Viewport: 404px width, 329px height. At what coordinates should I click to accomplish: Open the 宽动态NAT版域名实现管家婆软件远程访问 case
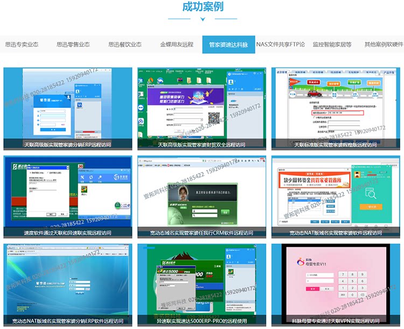[x=336, y=197]
